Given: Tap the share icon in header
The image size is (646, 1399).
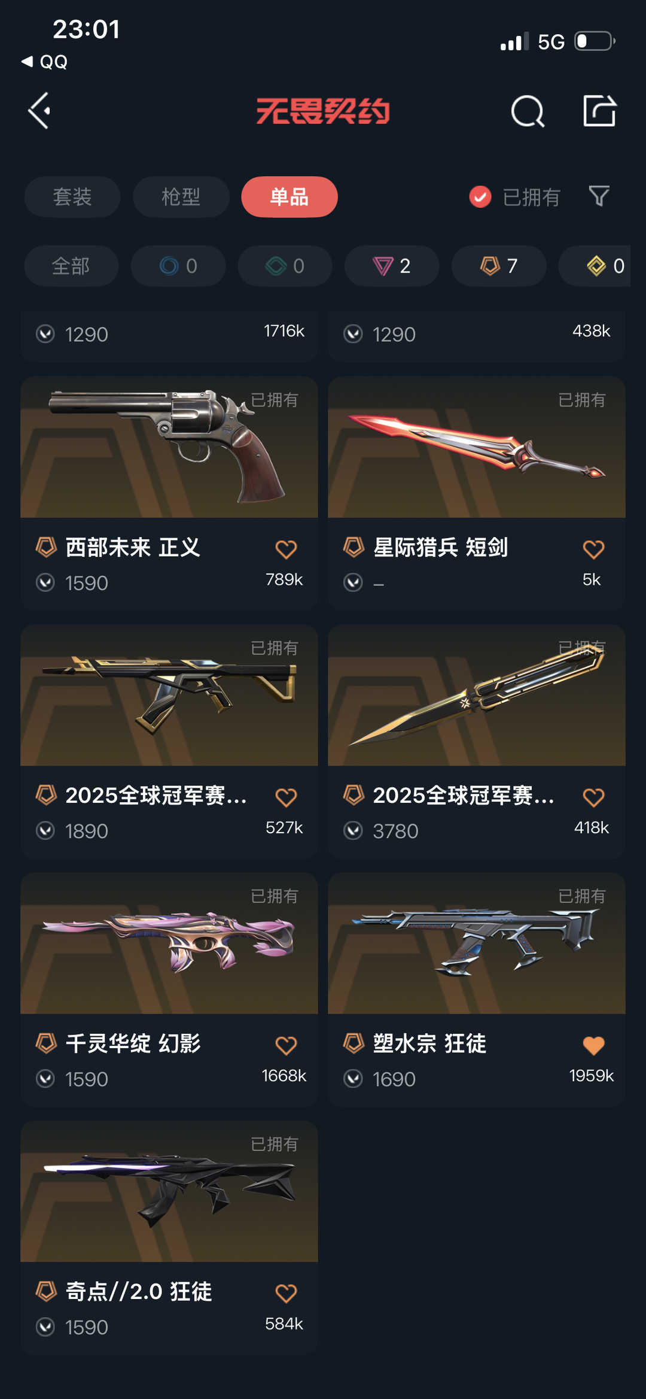Looking at the screenshot, I should click(x=599, y=111).
